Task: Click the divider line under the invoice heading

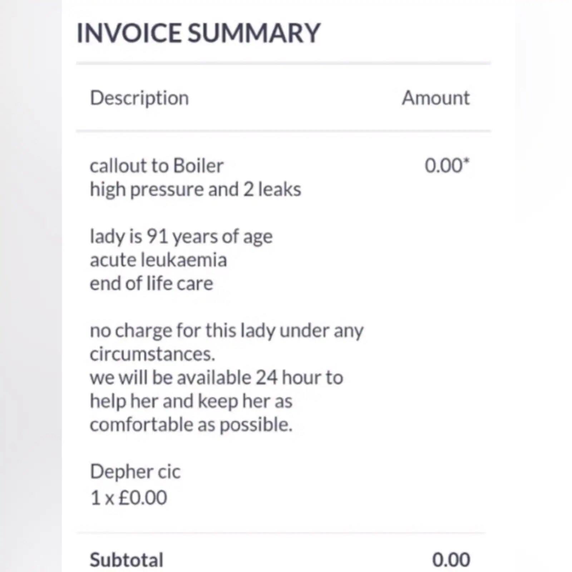Action: 283,64
